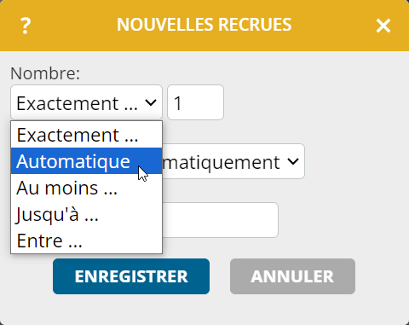Click the chevron of the 'matiquement' dropdown
This screenshot has height=325, width=409.
pyautogui.click(x=293, y=161)
